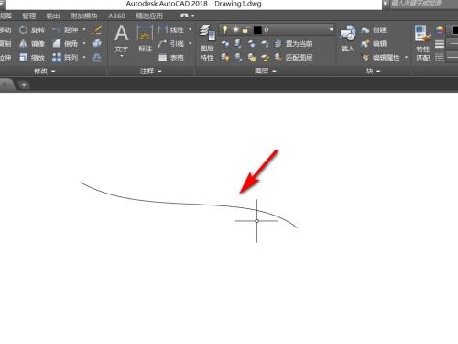Click Create block (创建)
Image resolution: width=458 pixels, height=344 pixels.
pyautogui.click(x=374, y=30)
